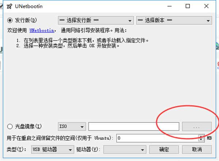The width and height of the screenshot is (219, 161).
Task: Increase persistent space with up arrow
Action: [x=201, y=136]
